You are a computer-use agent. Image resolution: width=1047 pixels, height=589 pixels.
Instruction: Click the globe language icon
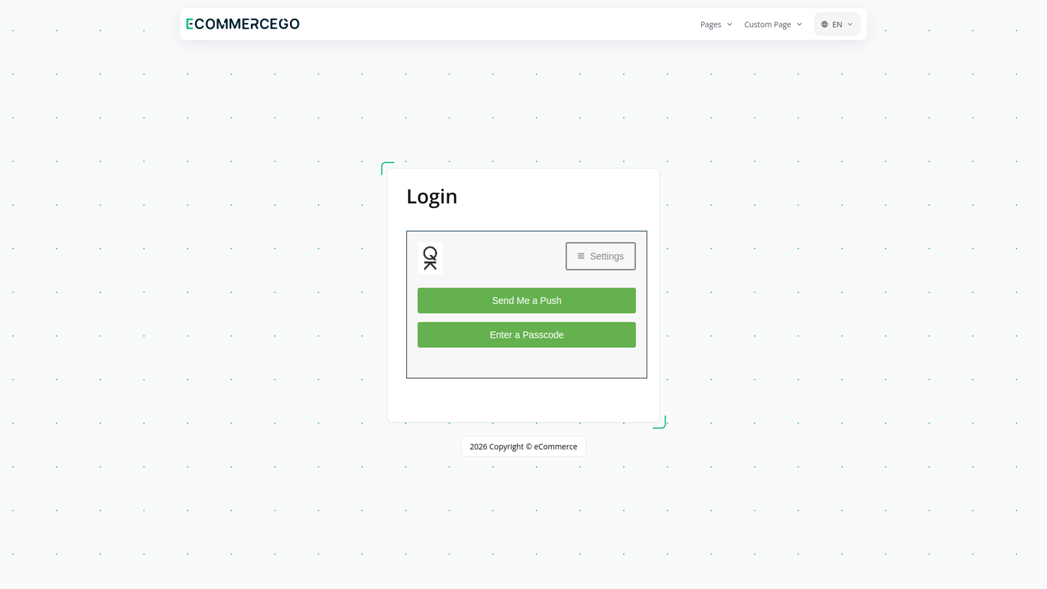825,25
